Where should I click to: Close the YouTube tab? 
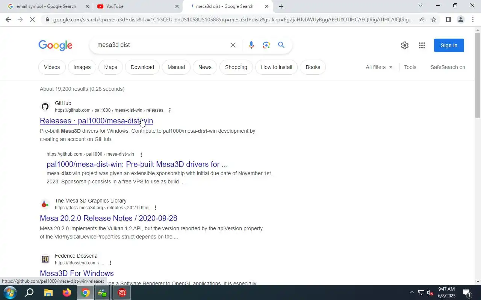[177, 6]
